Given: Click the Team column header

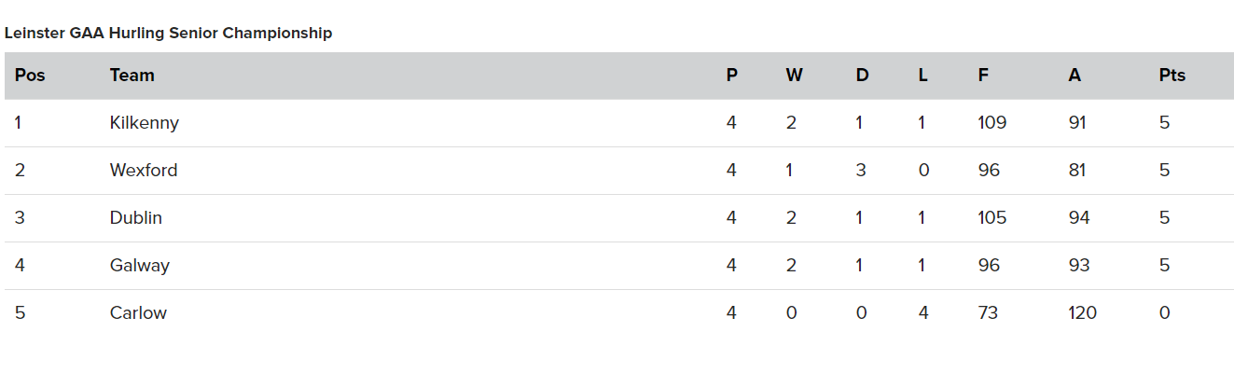Looking at the screenshot, I should [132, 76].
